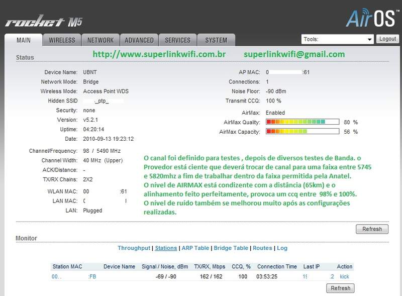Screen dimensions: 402x296
Task: Click the Channel Width value 40 MHz (Upper)
Action: [x=103, y=161]
